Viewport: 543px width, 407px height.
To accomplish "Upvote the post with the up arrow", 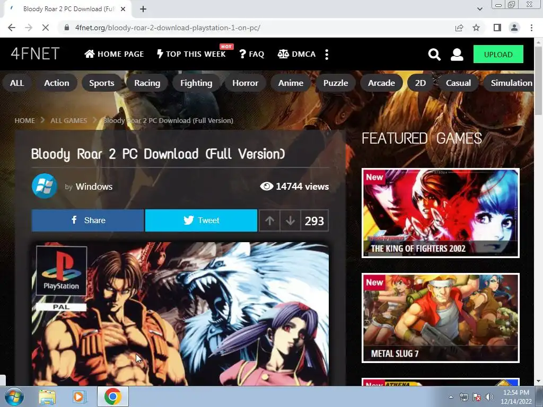I will pos(270,220).
